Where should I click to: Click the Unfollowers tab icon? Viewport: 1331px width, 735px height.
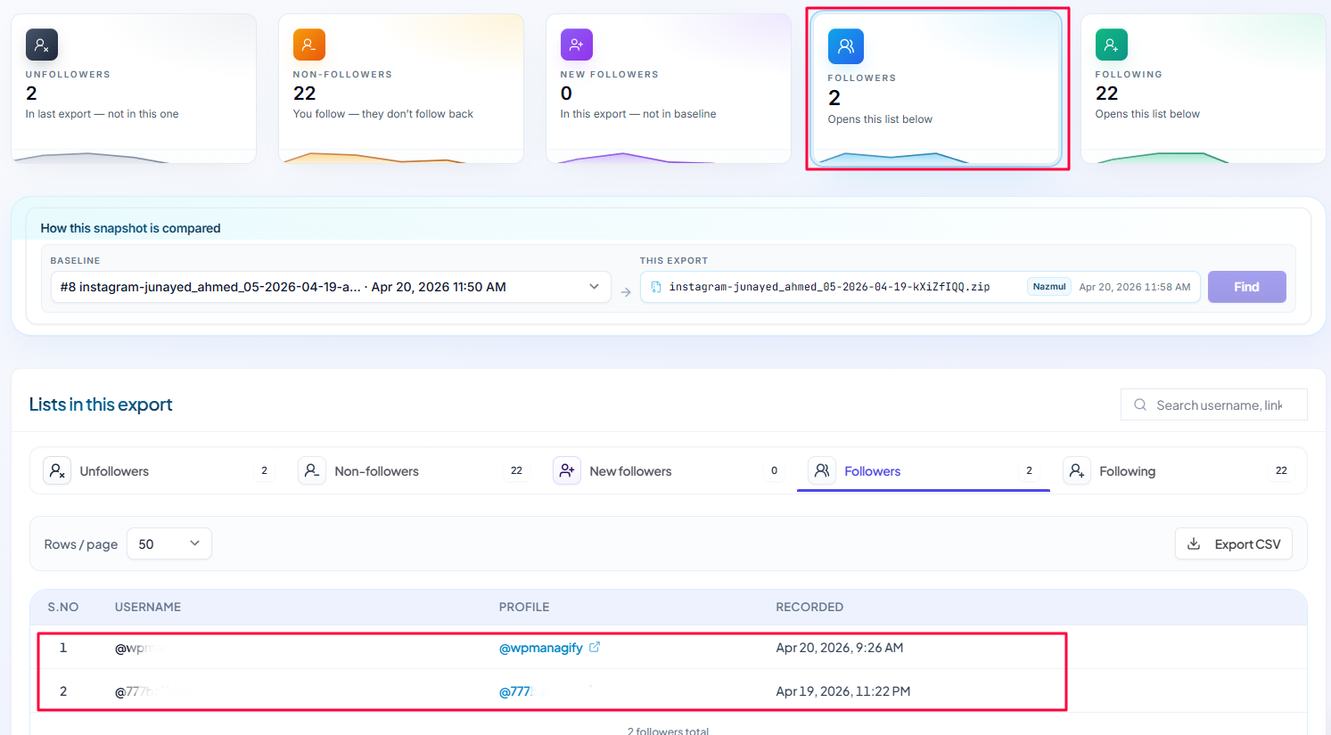57,470
